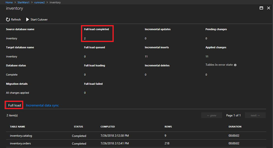This screenshot has height=148, width=273.
Task: Click the Page 1 of 1 indicator
Action: coord(233,115)
